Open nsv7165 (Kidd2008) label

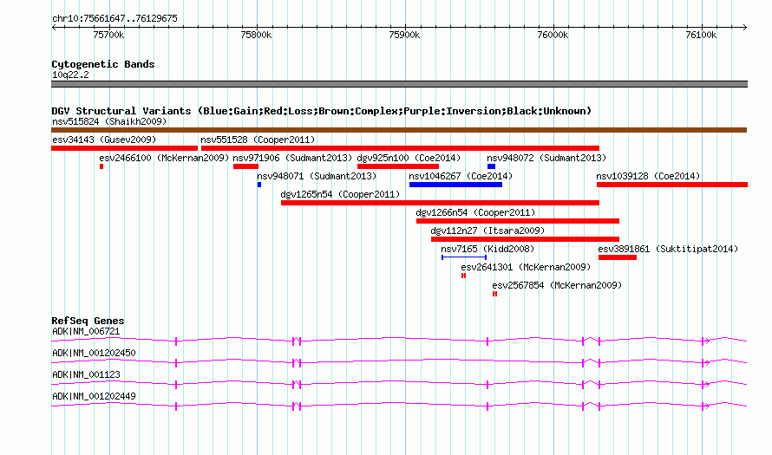pos(487,249)
